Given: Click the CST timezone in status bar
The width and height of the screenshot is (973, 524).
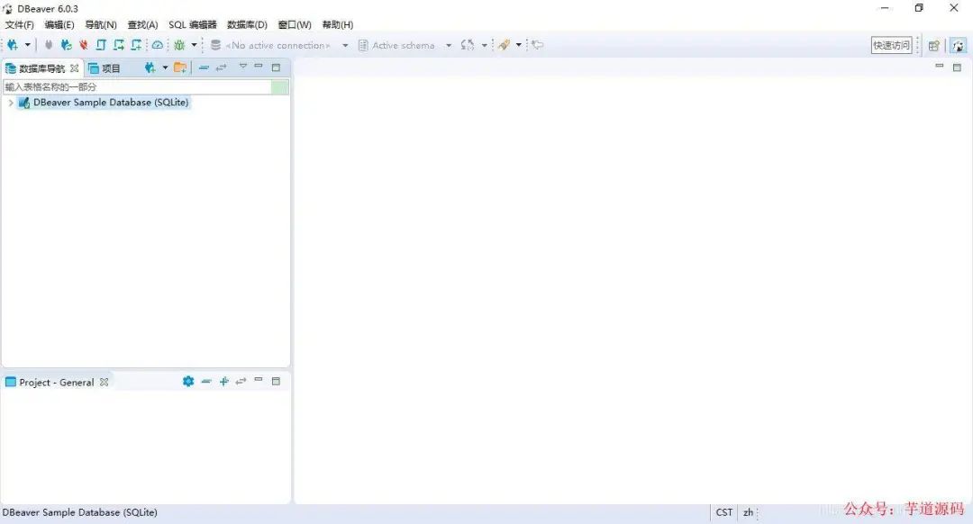Looking at the screenshot, I should tap(724, 513).
